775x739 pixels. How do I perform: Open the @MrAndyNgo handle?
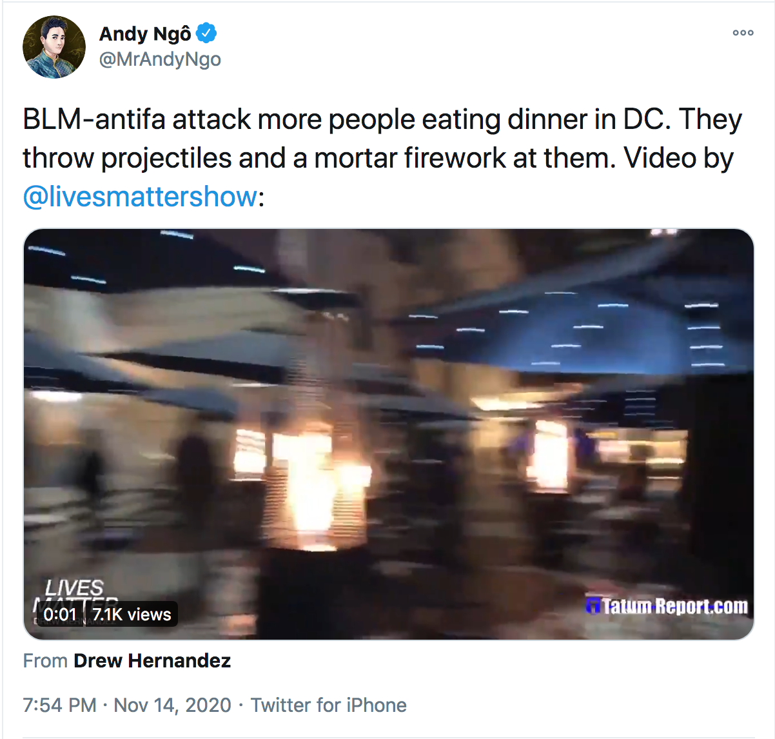tap(160, 59)
